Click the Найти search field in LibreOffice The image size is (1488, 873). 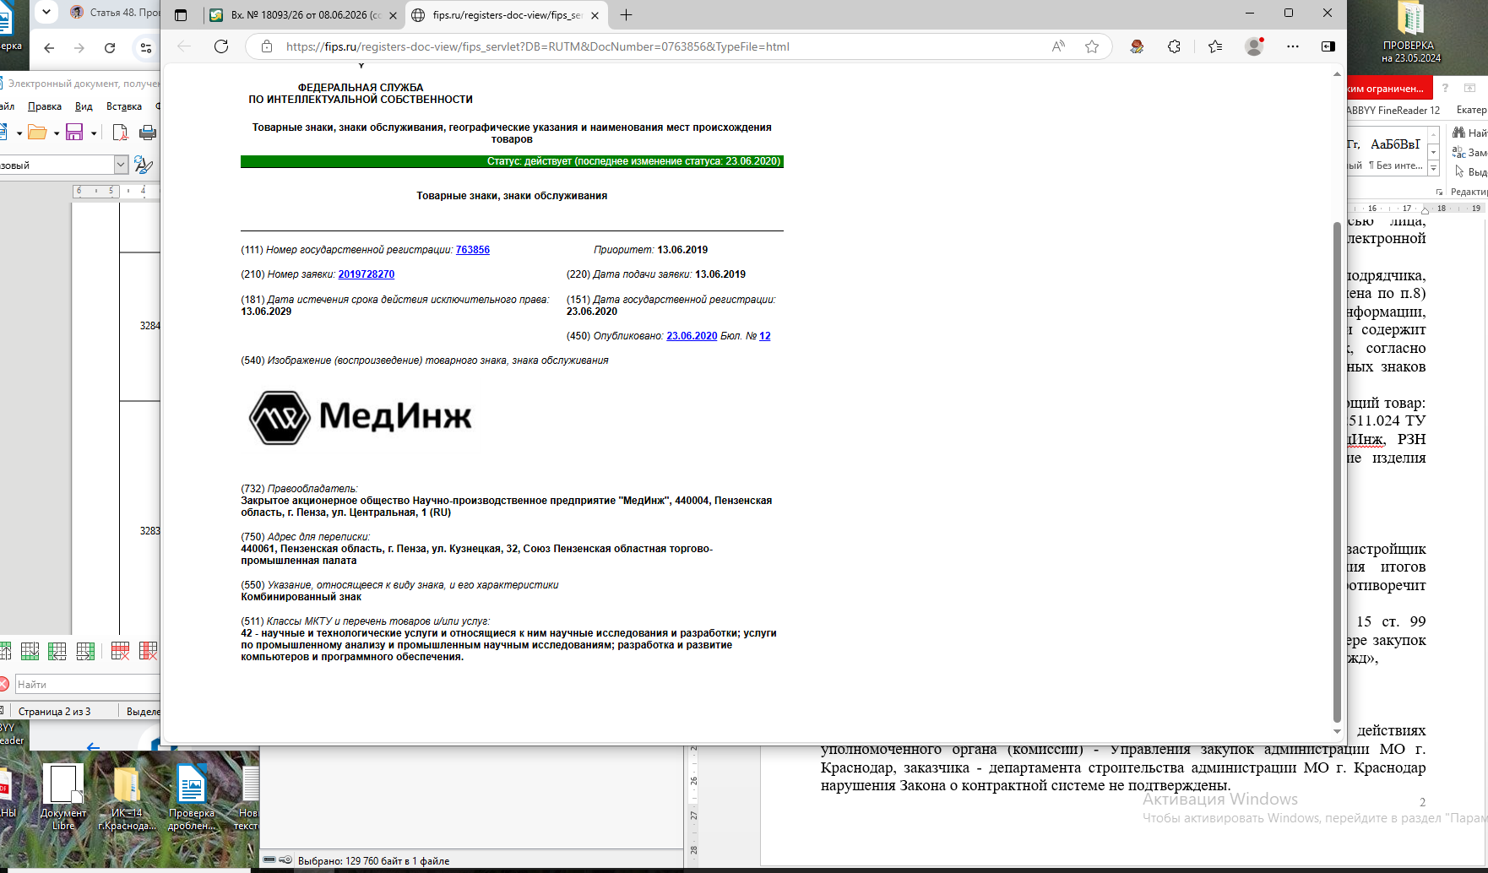tap(88, 684)
